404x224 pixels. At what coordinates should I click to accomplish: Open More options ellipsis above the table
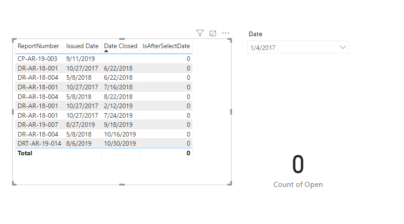click(x=226, y=33)
